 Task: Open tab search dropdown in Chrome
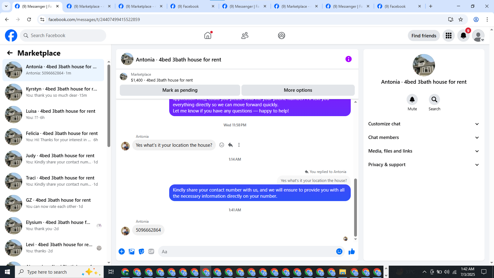pyautogui.click(x=6, y=6)
